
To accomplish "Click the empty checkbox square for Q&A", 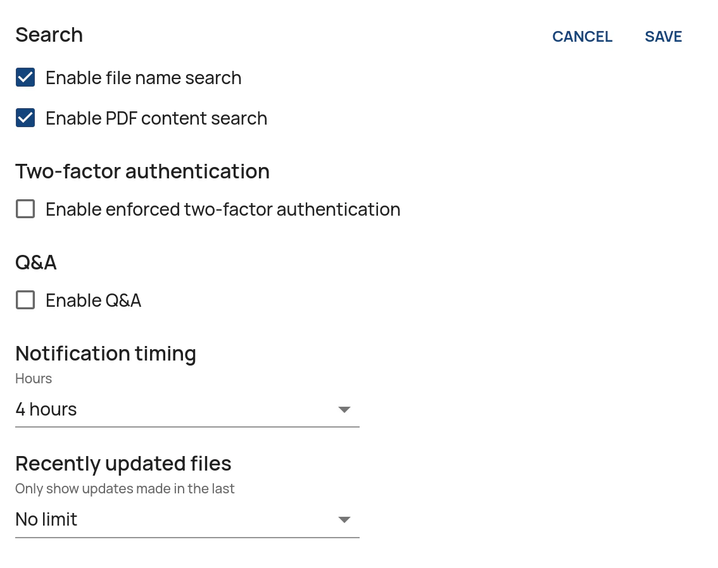I will coord(25,300).
